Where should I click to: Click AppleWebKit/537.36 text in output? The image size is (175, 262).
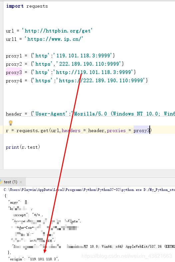pos(144,246)
